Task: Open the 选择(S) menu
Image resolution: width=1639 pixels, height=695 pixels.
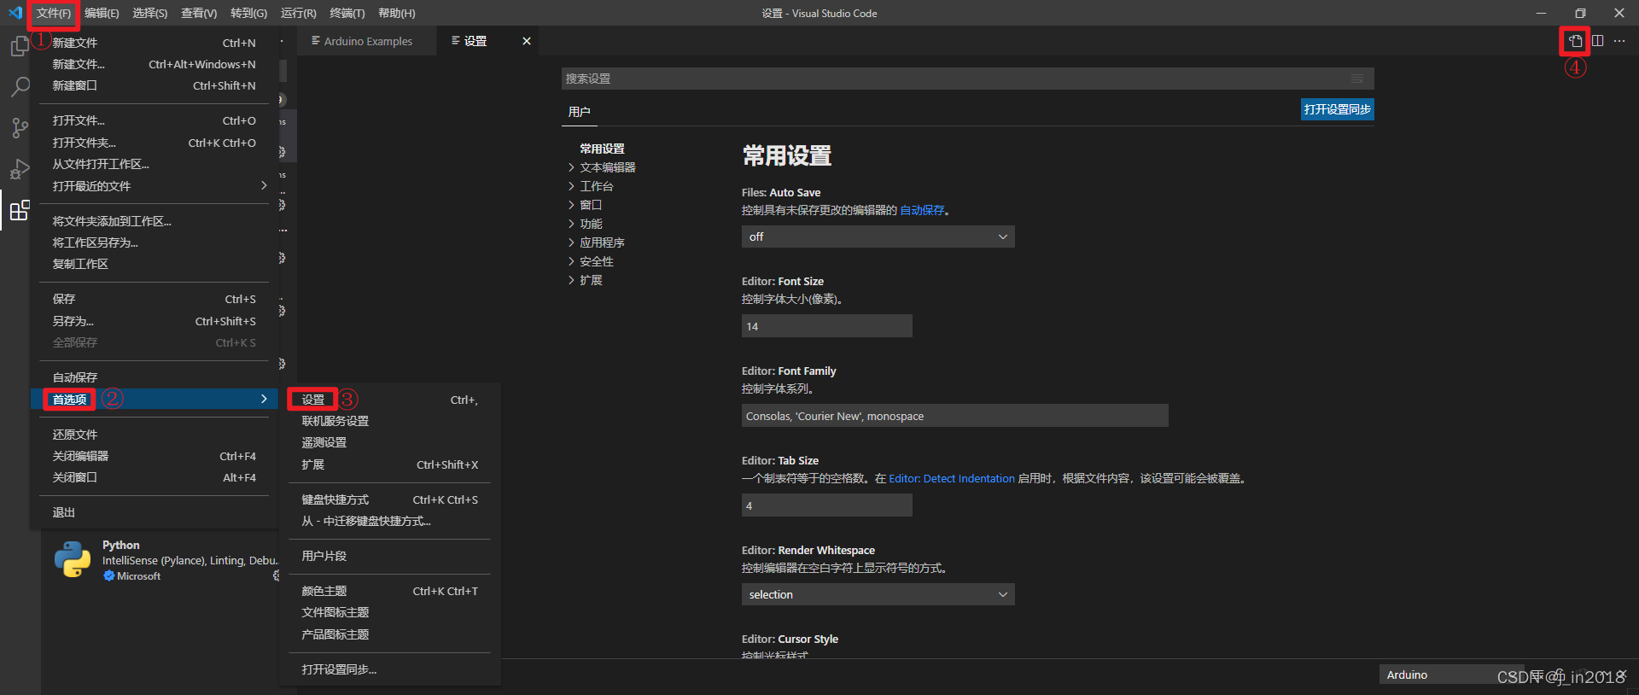Action: click(x=150, y=13)
